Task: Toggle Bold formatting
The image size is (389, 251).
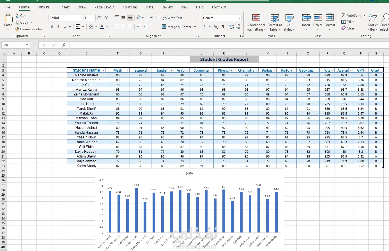Action: [52, 27]
